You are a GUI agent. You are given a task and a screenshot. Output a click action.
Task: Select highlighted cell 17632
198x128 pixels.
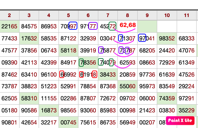point(29,38)
